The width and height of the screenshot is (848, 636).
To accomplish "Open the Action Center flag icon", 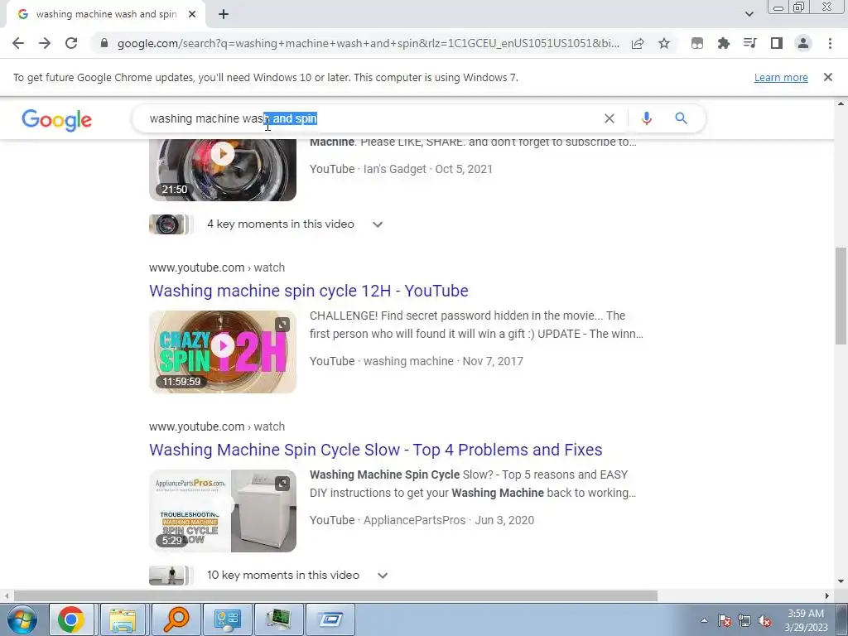I will click(x=725, y=620).
